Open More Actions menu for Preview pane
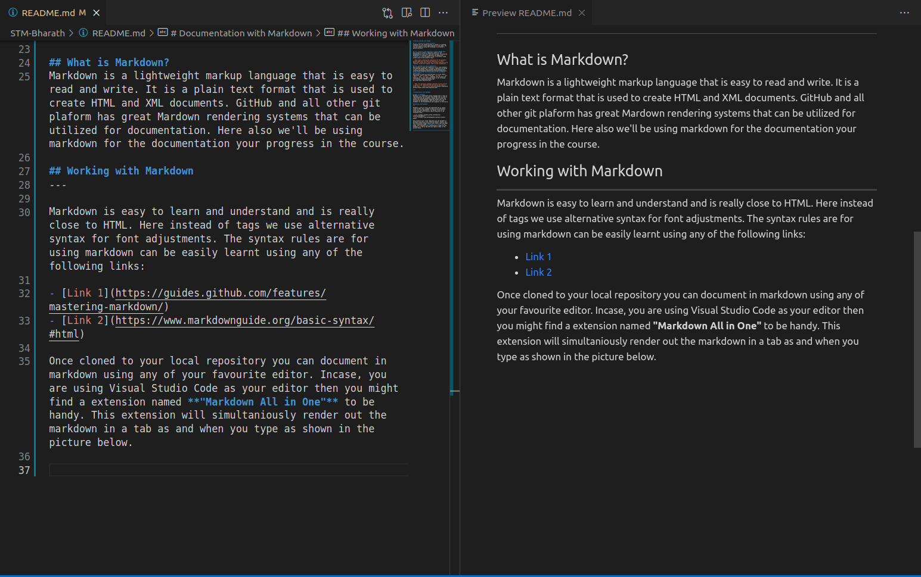The image size is (921, 577). (x=904, y=13)
